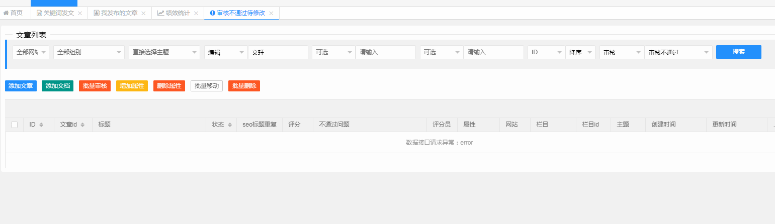775x224 pixels.
Task: Click the 评分员 column header
Action: pos(442,125)
